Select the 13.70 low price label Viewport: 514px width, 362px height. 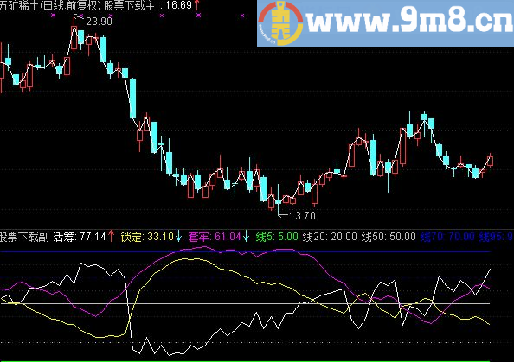pos(302,216)
